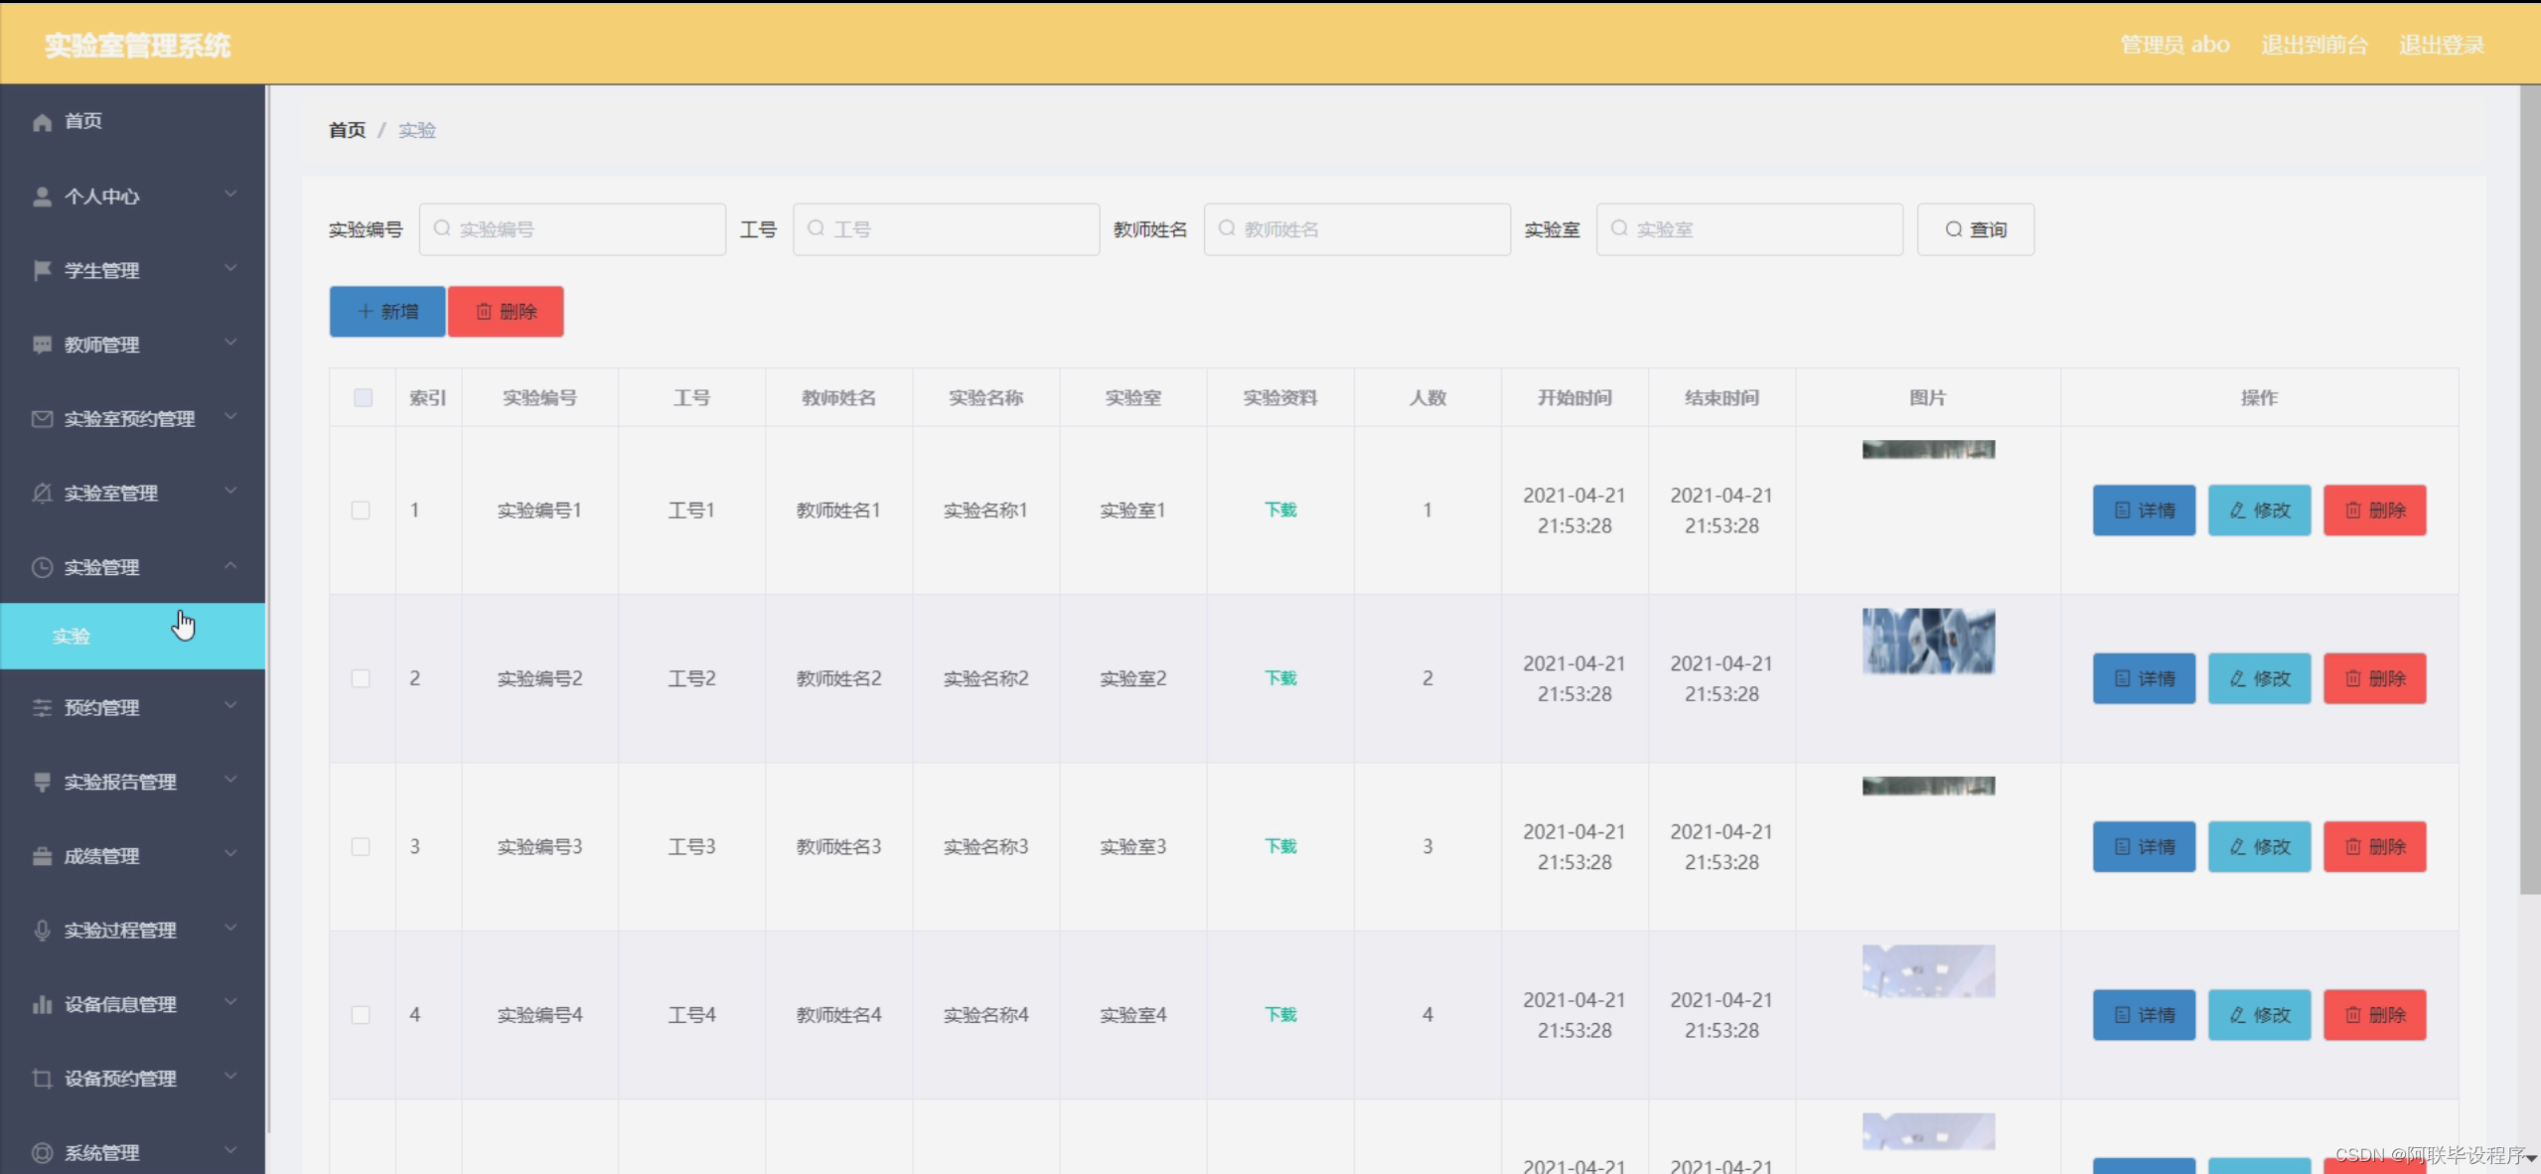Click the blue 新增 button
This screenshot has height=1174, width=2541.
pyautogui.click(x=387, y=312)
